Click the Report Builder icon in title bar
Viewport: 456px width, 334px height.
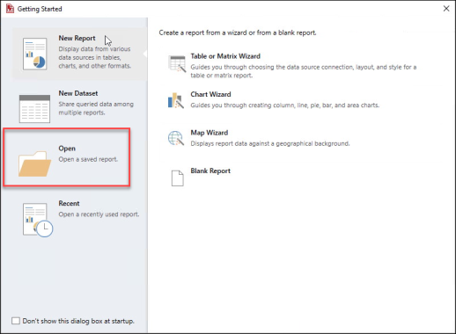(10, 9)
